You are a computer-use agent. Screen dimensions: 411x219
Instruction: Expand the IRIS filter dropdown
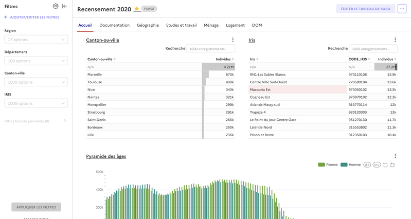[36, 103]
